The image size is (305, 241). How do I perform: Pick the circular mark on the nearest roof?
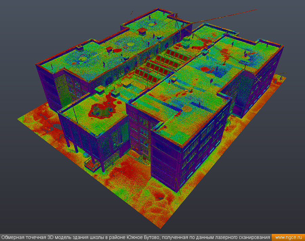pyautogui.click(x=187, y=109)
